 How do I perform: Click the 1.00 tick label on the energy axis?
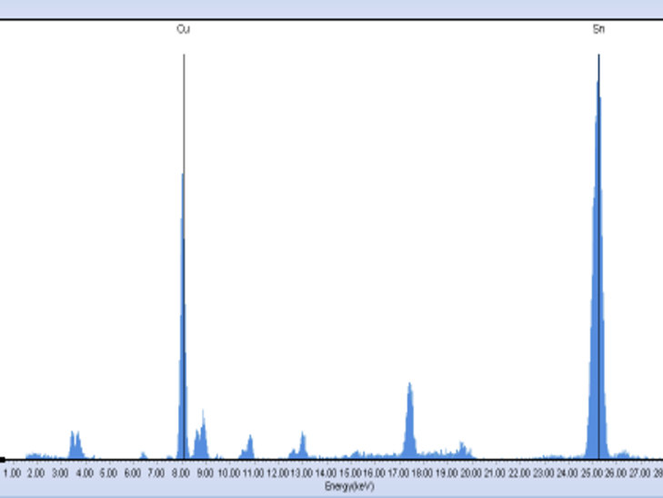click(x=12, y=473)
